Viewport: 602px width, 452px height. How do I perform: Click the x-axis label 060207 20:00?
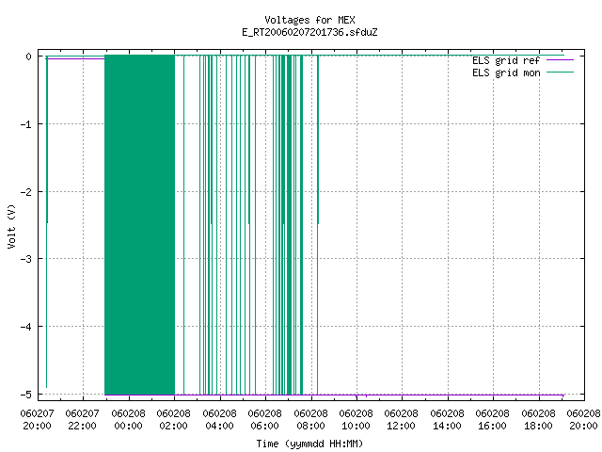coord(38,420)
